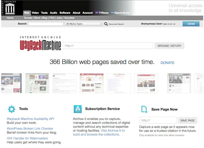Open the Jobs link
204x148 pixels.
point(59,18)
